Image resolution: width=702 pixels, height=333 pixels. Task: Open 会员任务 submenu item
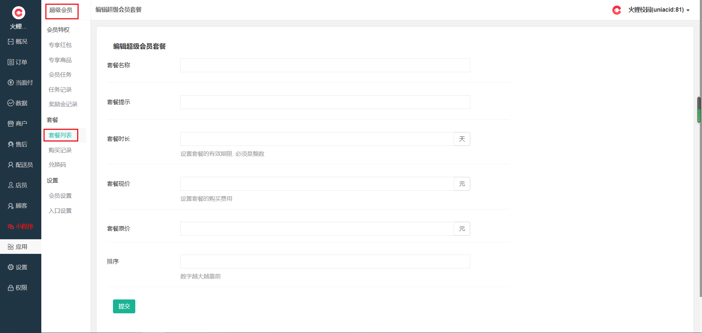(60, 74)
